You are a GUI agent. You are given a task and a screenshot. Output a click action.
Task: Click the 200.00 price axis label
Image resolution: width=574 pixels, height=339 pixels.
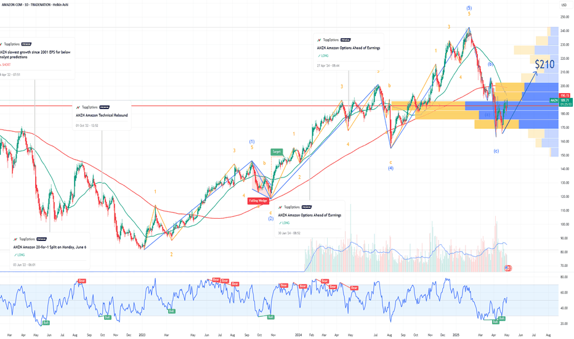565,86
